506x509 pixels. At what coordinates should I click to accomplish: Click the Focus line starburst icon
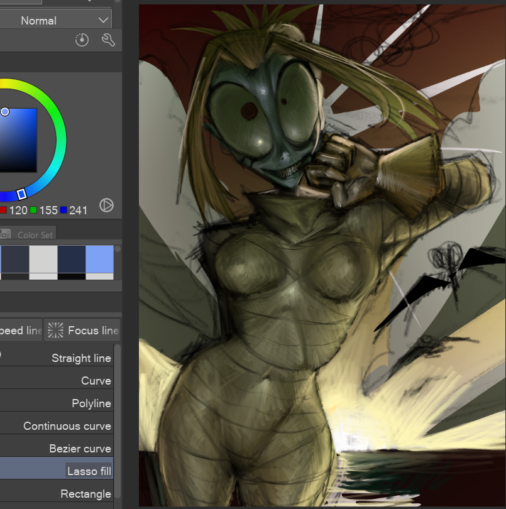pyautogui.click(x=55, y=330)
